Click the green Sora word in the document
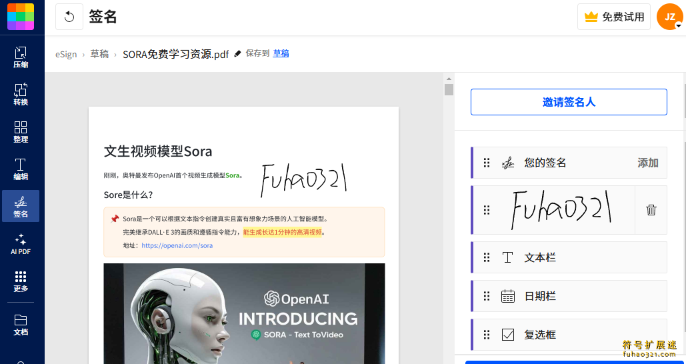 point(232,175)
